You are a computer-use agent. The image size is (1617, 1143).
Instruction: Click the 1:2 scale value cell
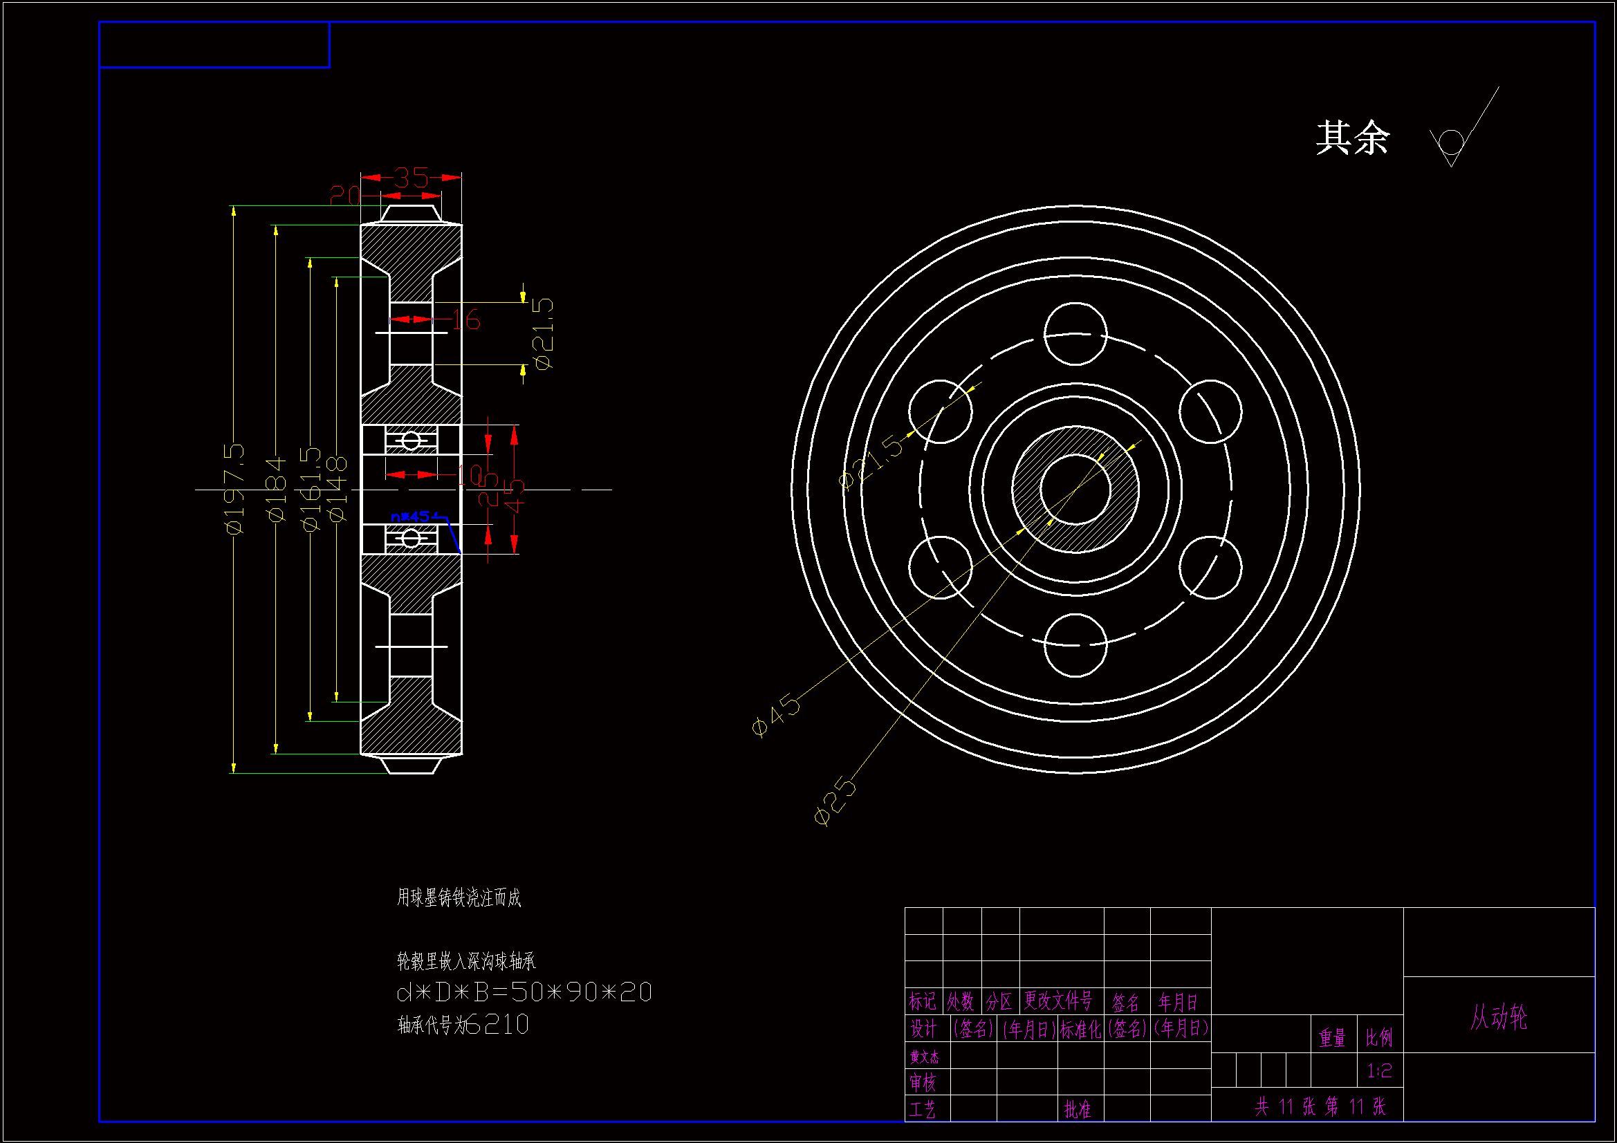[x=1379, y=1071]
